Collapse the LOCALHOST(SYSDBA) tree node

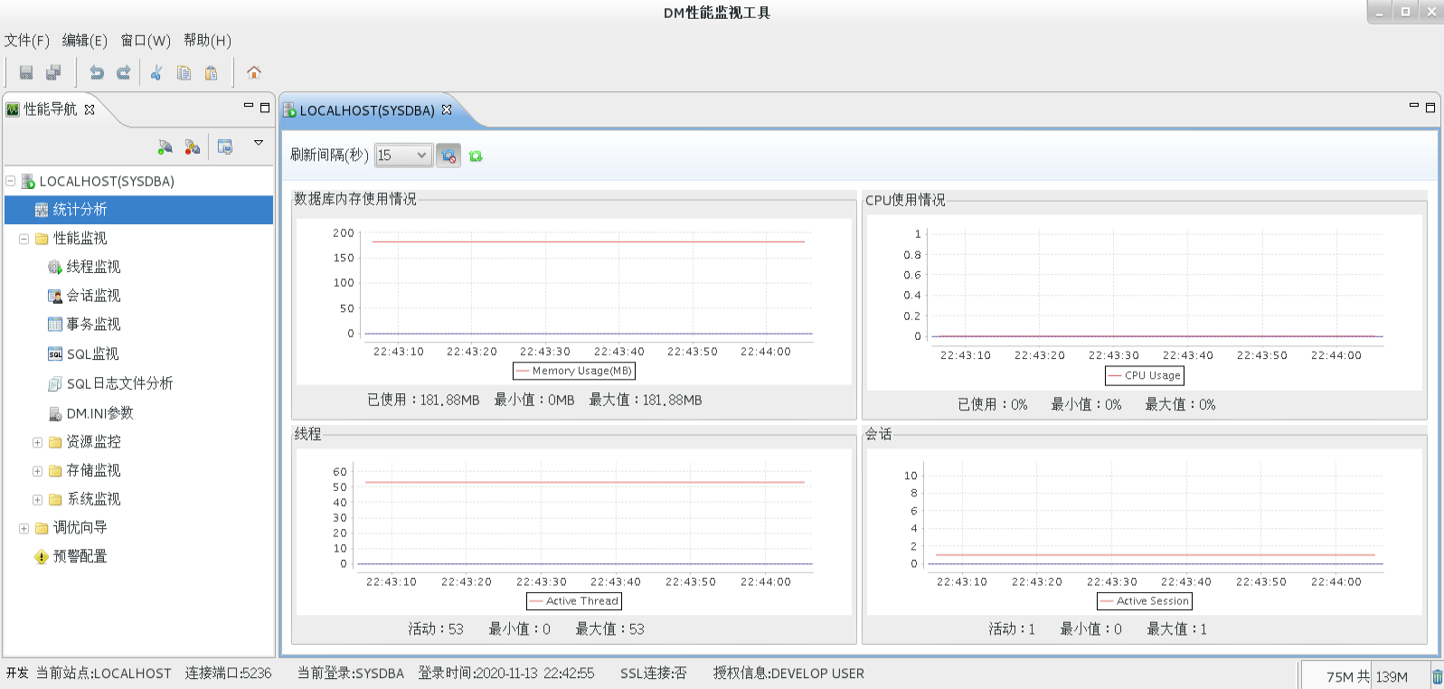pos(11,181)
